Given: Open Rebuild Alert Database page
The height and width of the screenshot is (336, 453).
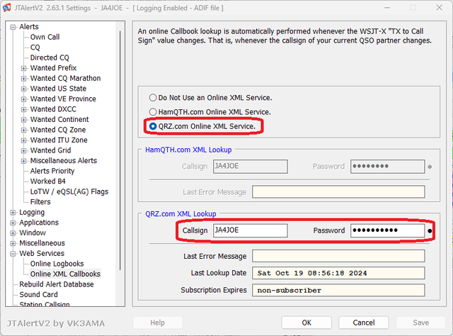Looking at the screenshot, I should click(57, 284).
